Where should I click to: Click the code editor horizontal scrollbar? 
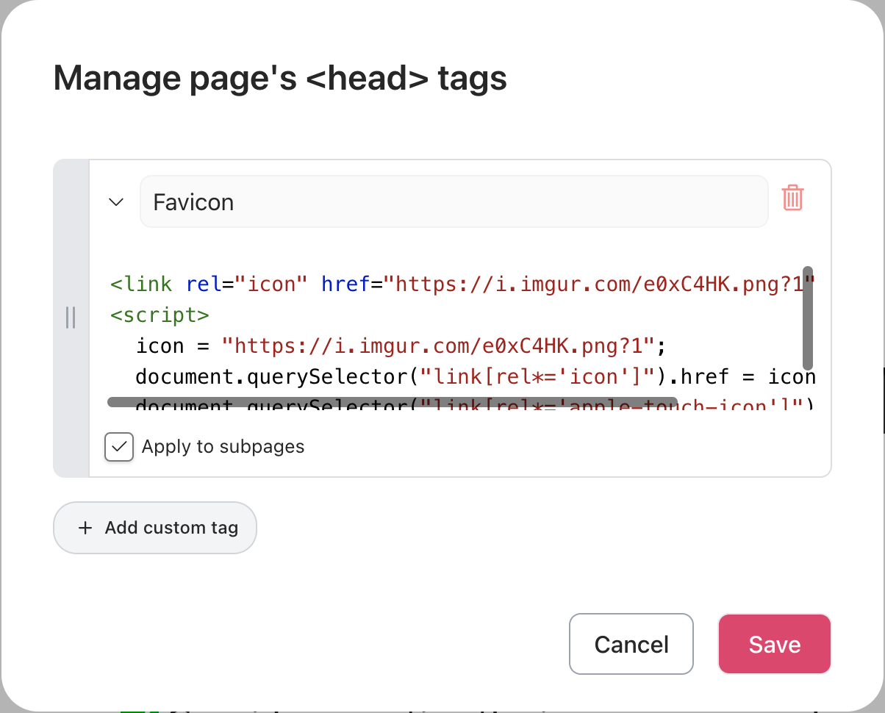point(393,402)
